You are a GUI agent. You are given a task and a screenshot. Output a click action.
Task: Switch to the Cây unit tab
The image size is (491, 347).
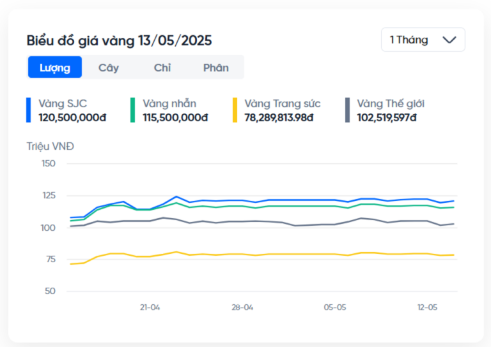click(109, 67)
